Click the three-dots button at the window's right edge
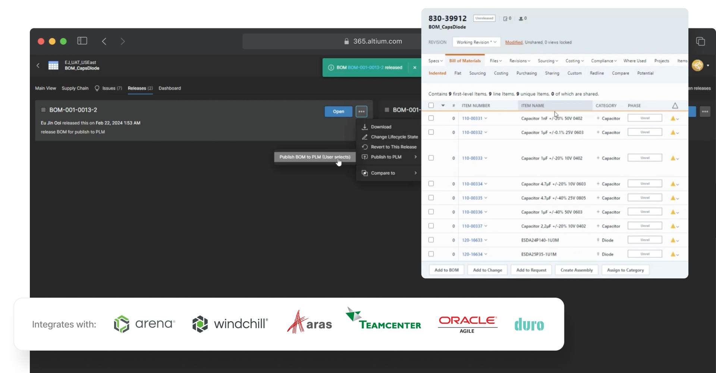 tap(705, 112)
